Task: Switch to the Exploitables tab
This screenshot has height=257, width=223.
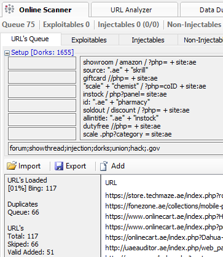Action: 90,40
